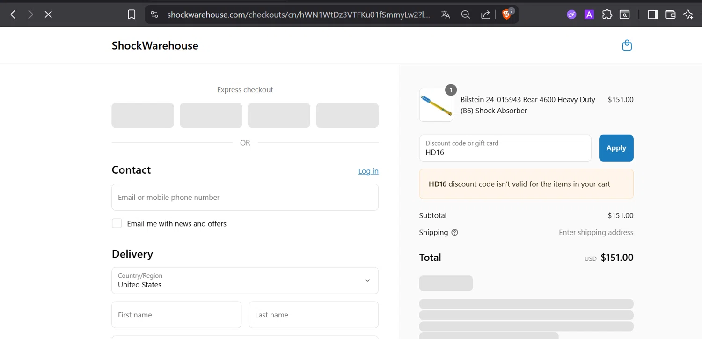Click the item quantity badge '1'
702x339 pixels.
pos(451,90)
